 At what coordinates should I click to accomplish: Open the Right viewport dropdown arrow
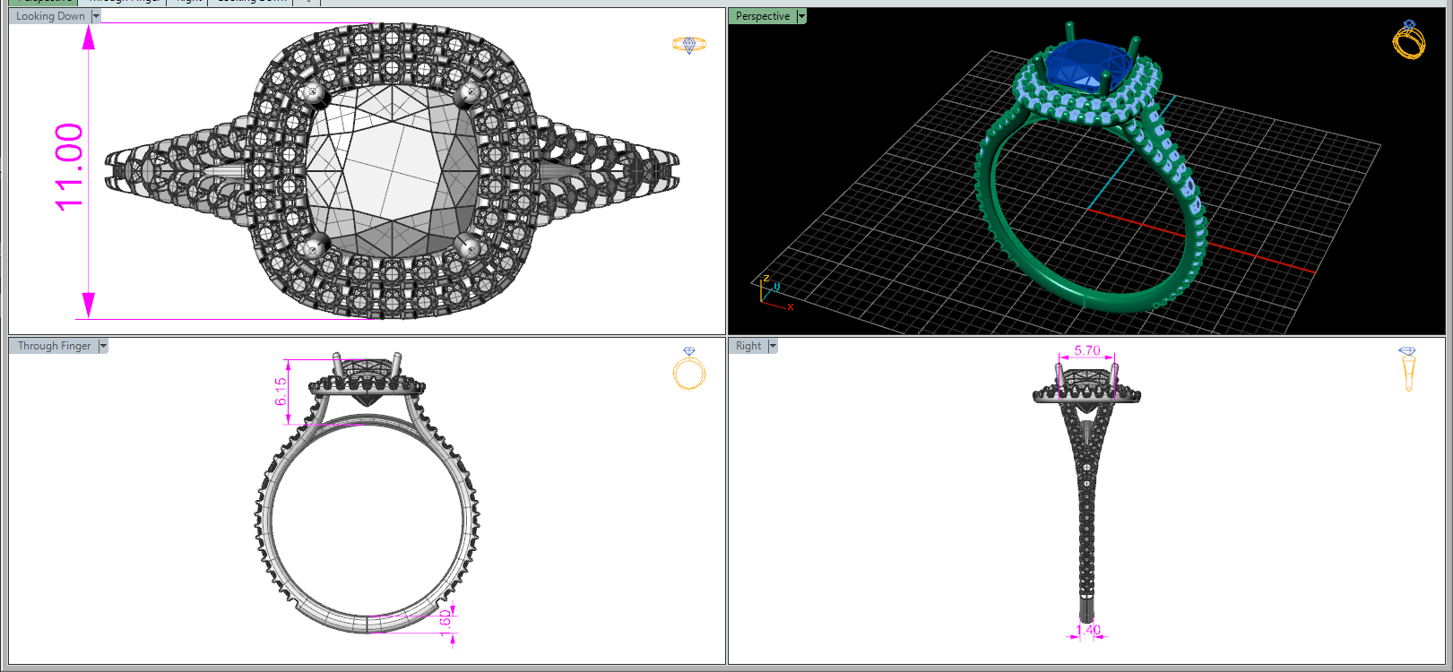click(x=773, y=346)
